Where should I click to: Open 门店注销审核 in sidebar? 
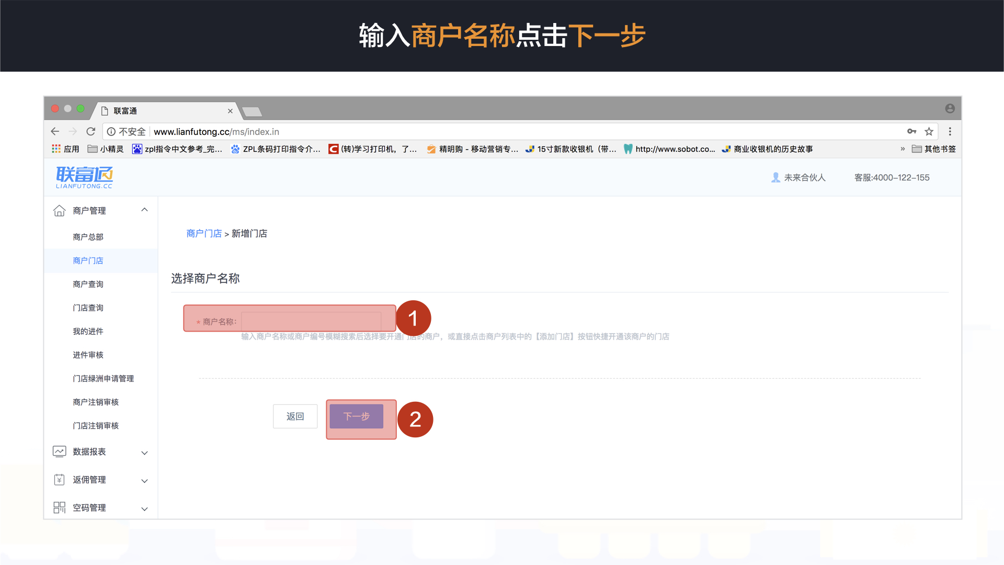[96, 425]
